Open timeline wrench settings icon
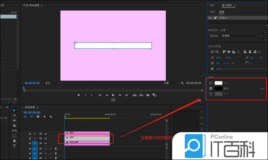Screen dimensions: 268x160 (x=50, y=117)
